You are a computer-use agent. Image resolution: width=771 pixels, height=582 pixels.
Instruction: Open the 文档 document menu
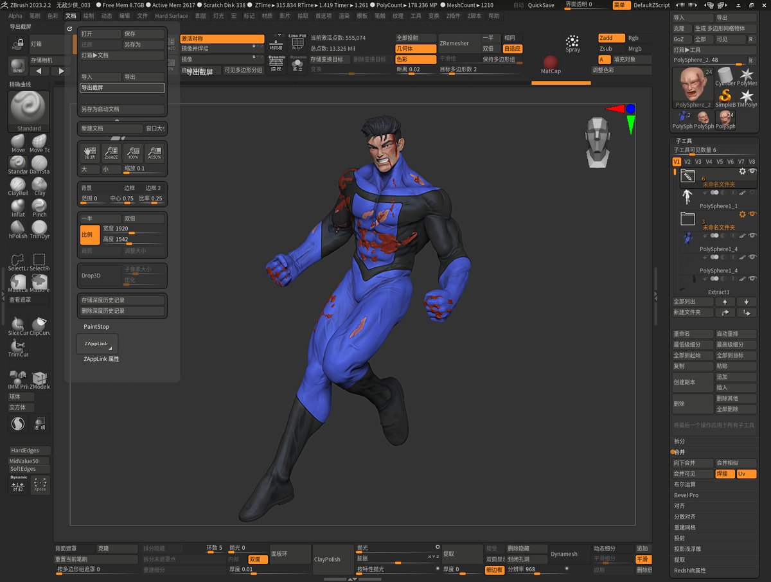coord(71,15)
